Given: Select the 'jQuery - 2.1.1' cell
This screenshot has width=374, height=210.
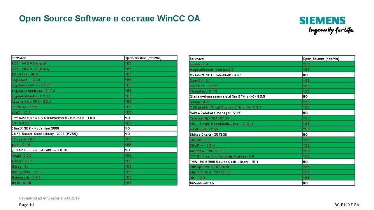Looking at the screenshot, I should 68,161.
